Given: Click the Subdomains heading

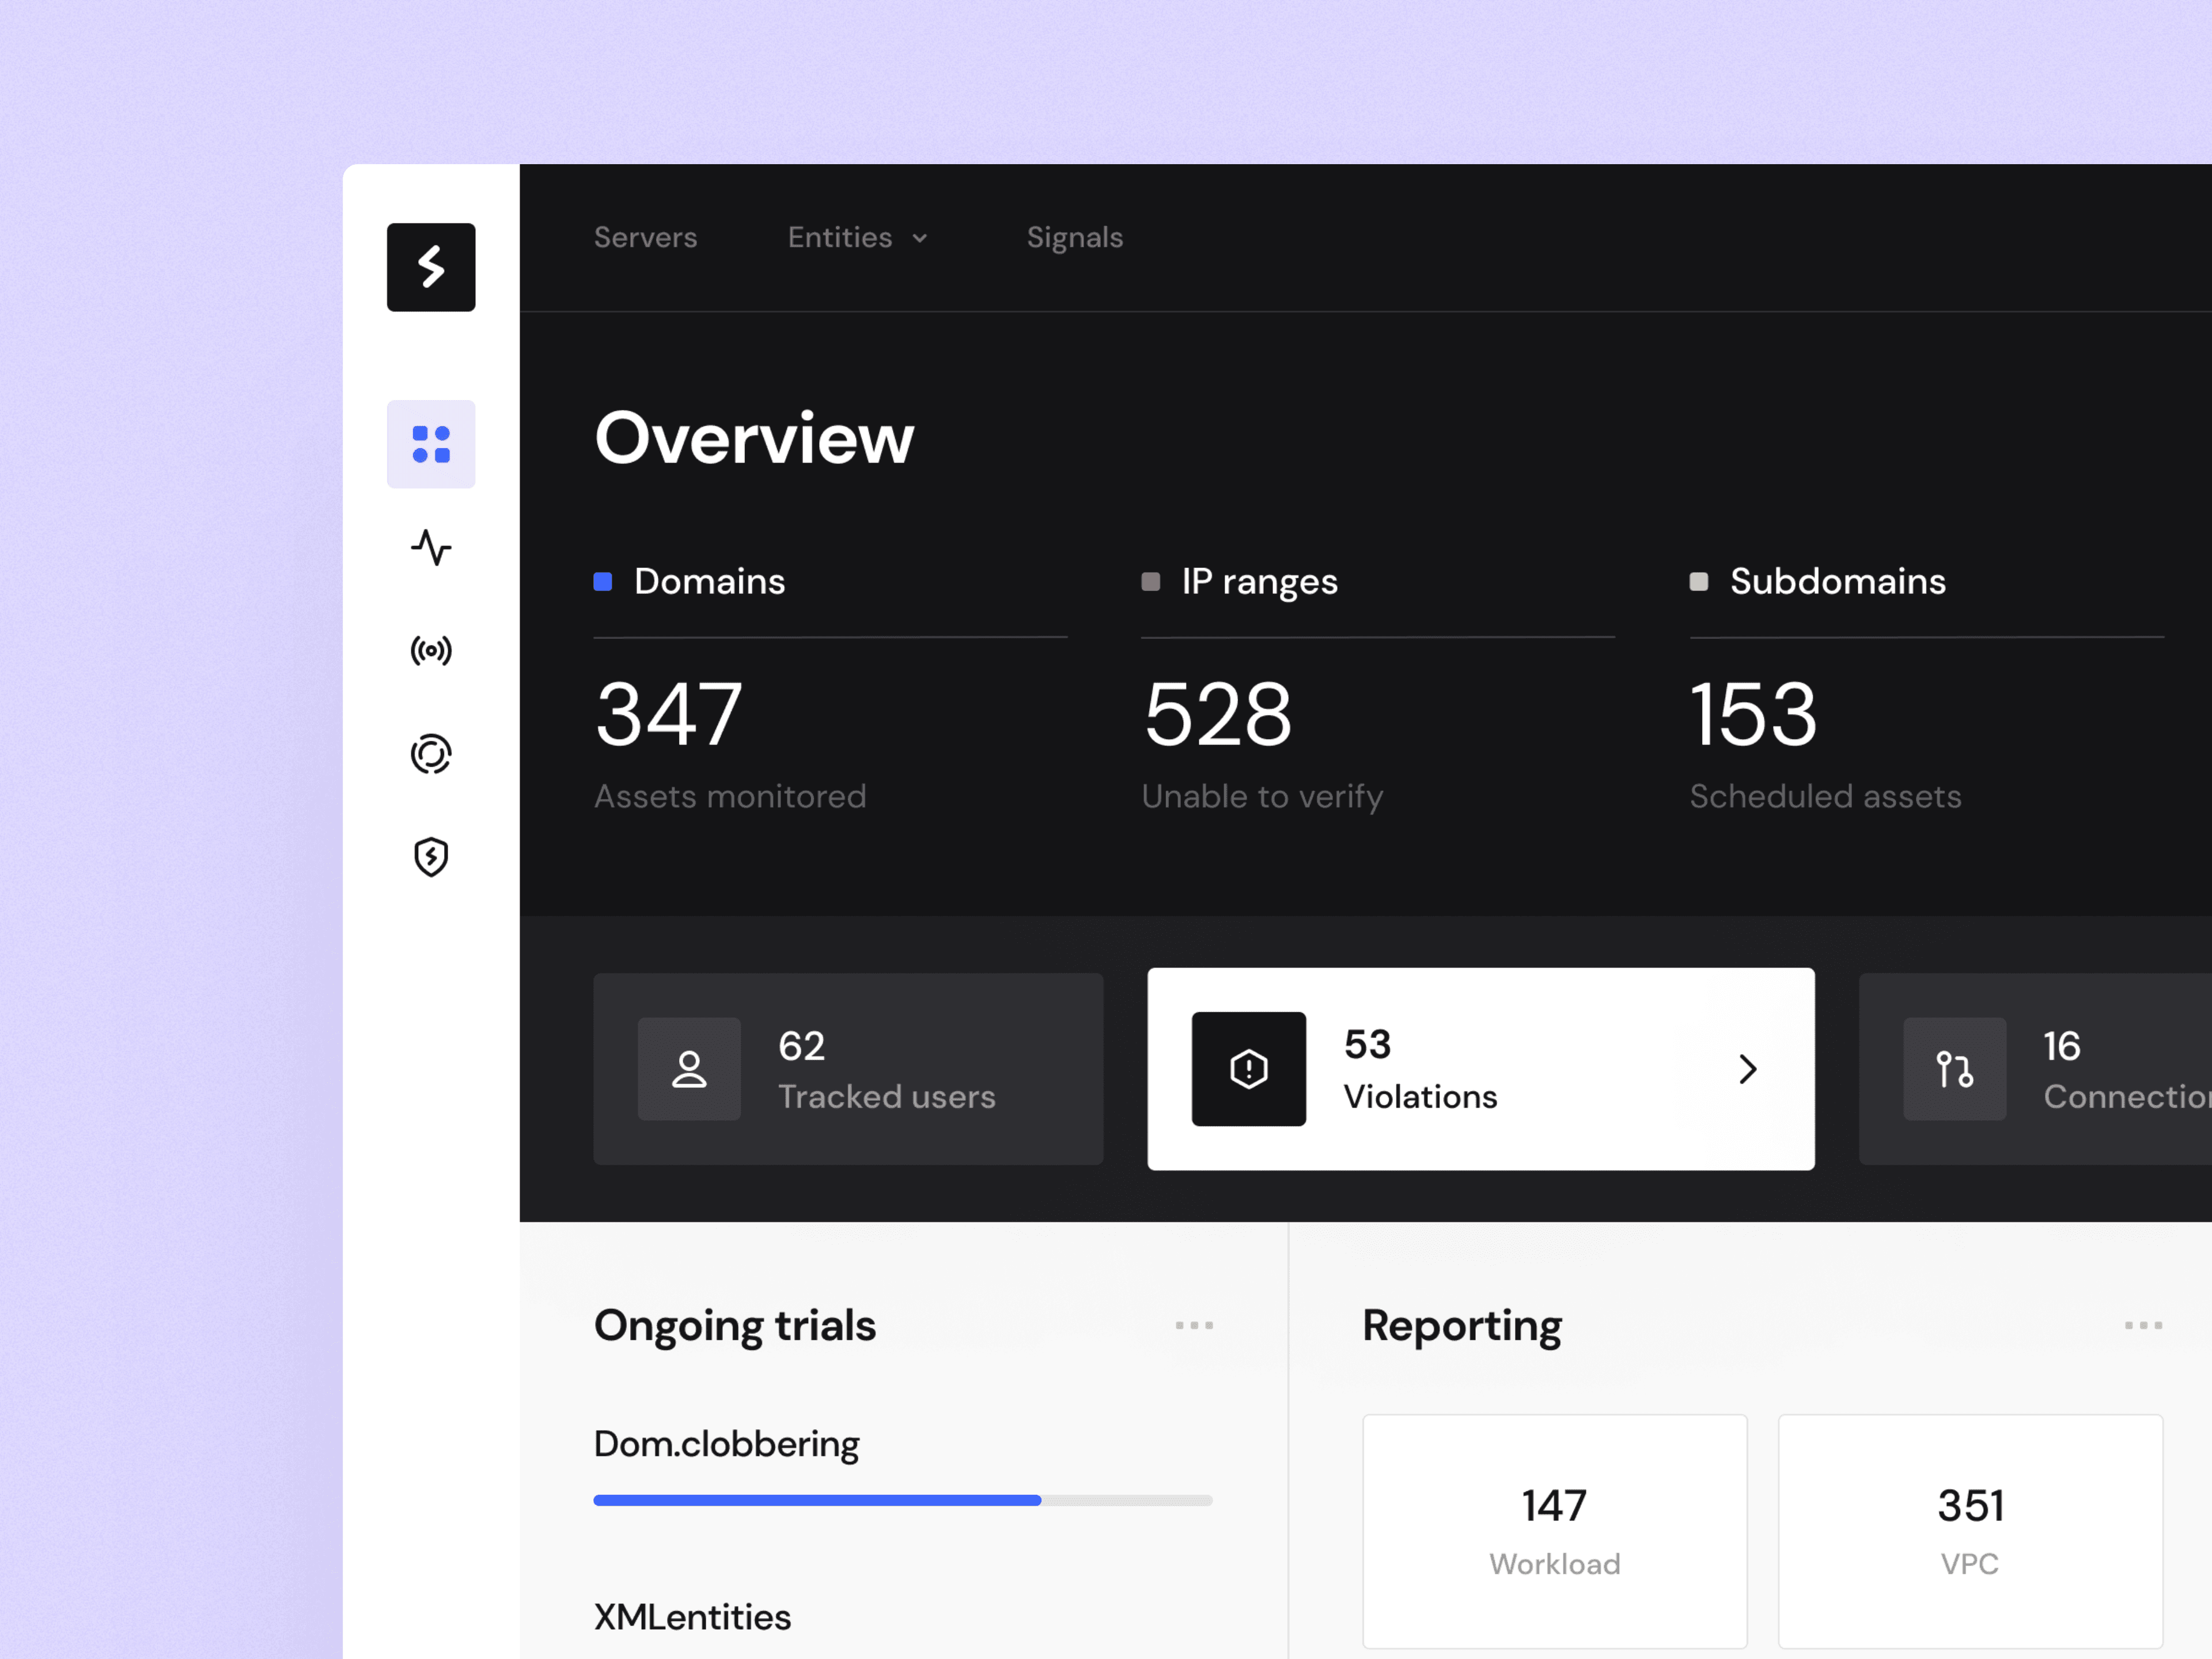Looking at the screenshot, I should coord(1838,581).
